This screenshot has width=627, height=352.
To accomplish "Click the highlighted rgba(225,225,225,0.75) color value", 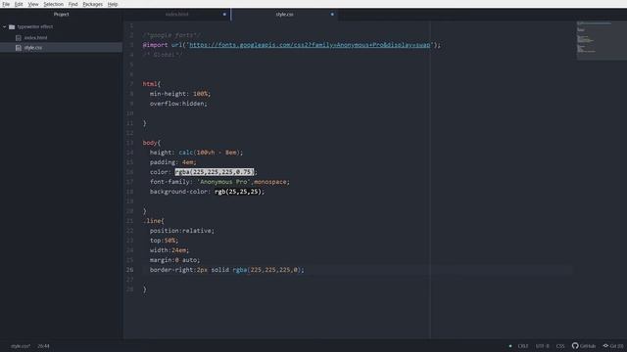I will click(215, 172).
